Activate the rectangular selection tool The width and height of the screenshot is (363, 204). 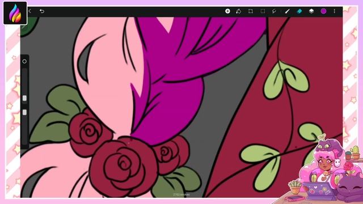pos(263,11)
